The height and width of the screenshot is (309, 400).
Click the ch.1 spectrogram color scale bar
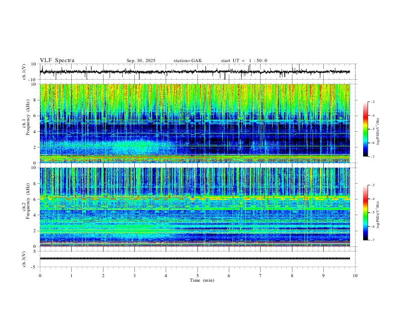click(x=365, y=129)
